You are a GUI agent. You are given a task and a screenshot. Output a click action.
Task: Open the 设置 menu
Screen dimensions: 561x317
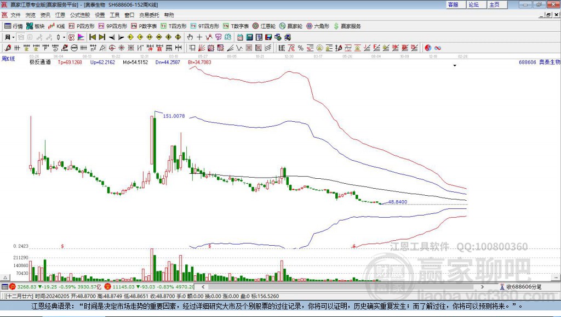(100, 15)
